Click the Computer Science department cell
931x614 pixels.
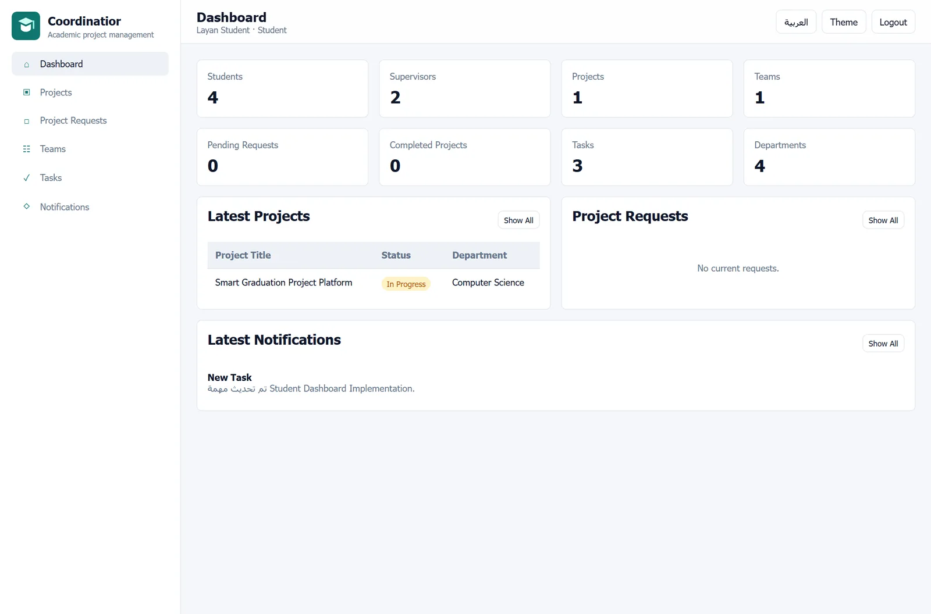pyautogui.click(x=488, y=283)
